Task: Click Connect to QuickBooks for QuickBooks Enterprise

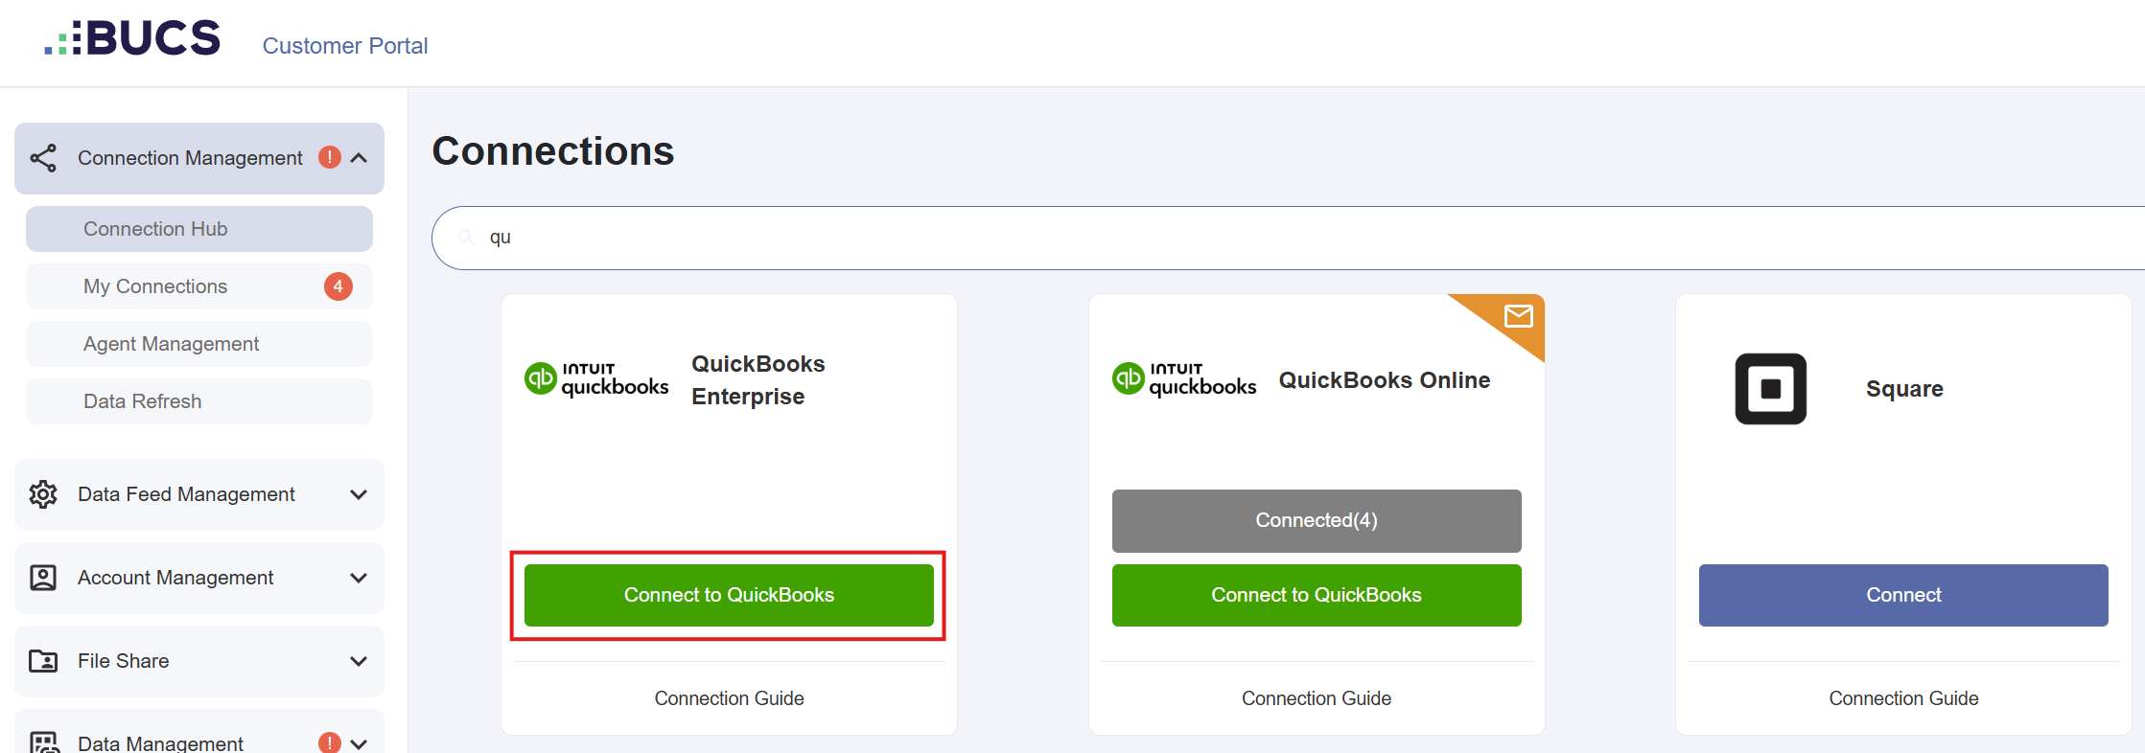Action: 729,595
